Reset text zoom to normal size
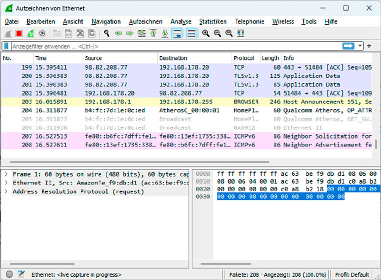The image size is (381, 280). click(229, 33)
